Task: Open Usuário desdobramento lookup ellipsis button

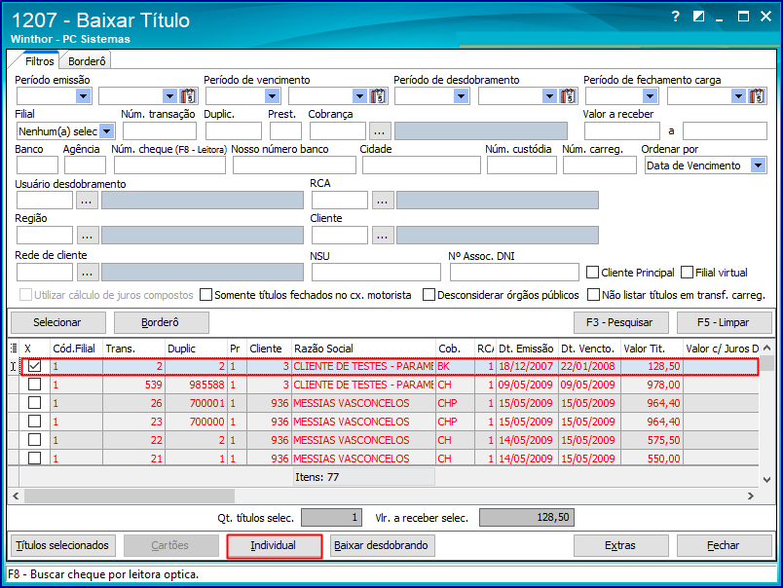Action: [87, 201]
